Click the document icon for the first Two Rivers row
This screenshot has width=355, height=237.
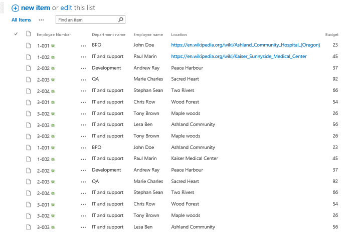pyautogui.click(x=29, y=90)
